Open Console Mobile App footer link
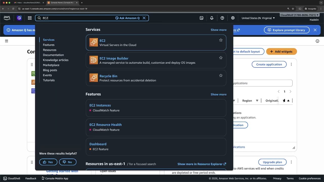Image resolution: width=324 pixels, height=182 pixels. point(55,178)
